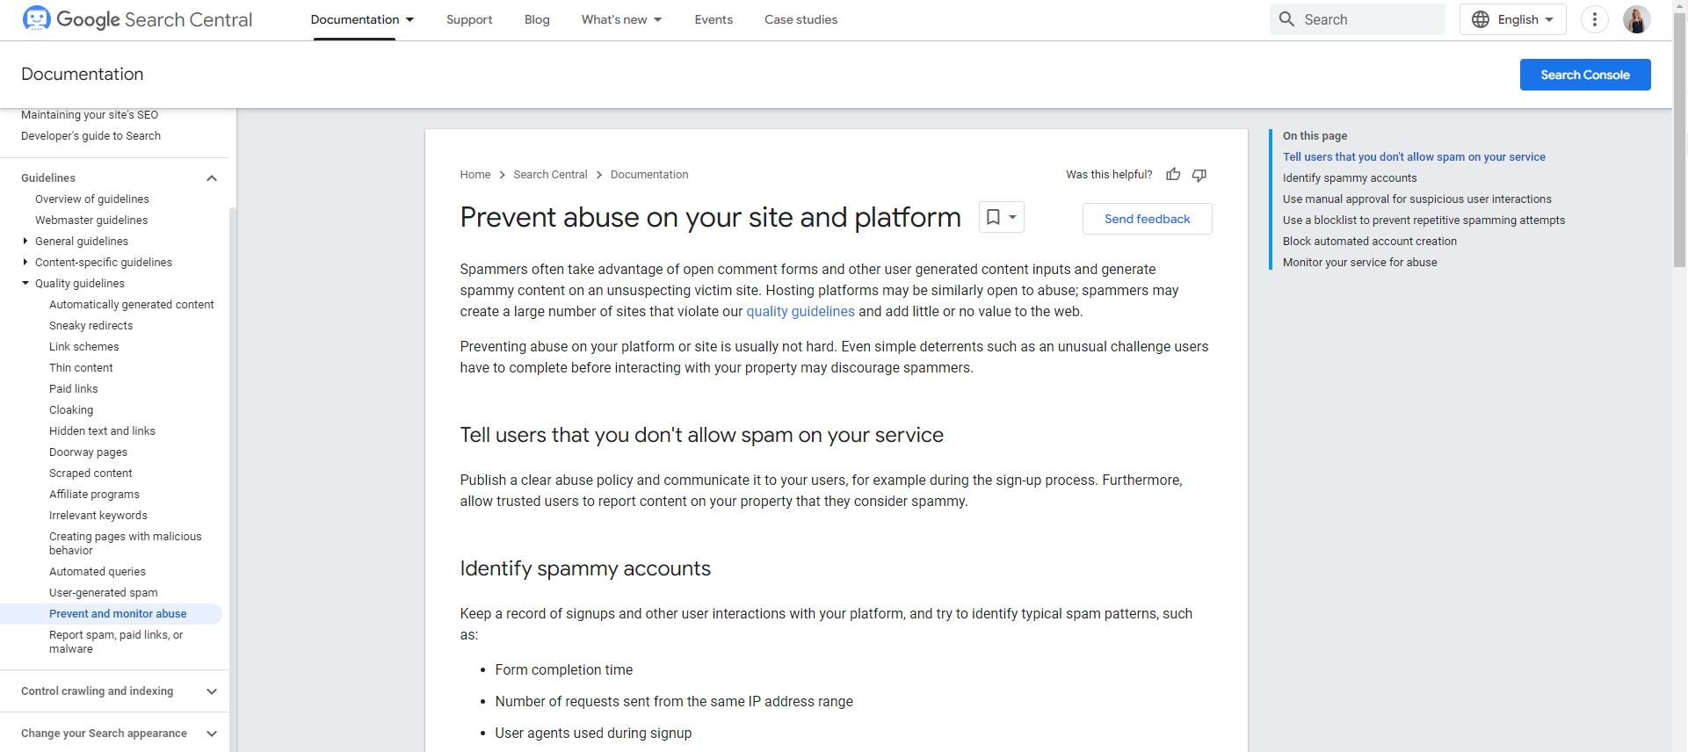Open Report spam, paid links, or malware
Viewport: 1688px width, 752px height.
pyautogui.click(x=116, y=642)
